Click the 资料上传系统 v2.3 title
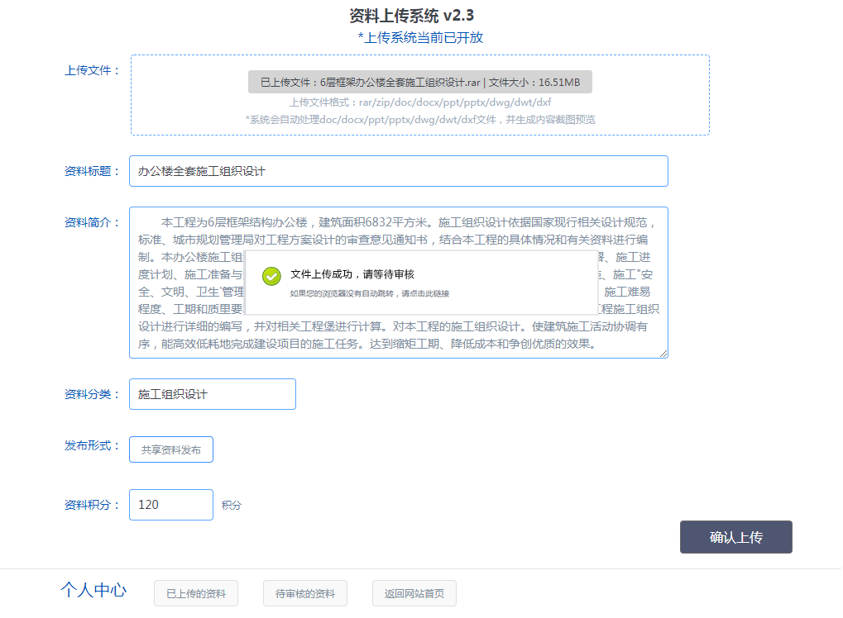 [412, 16]
